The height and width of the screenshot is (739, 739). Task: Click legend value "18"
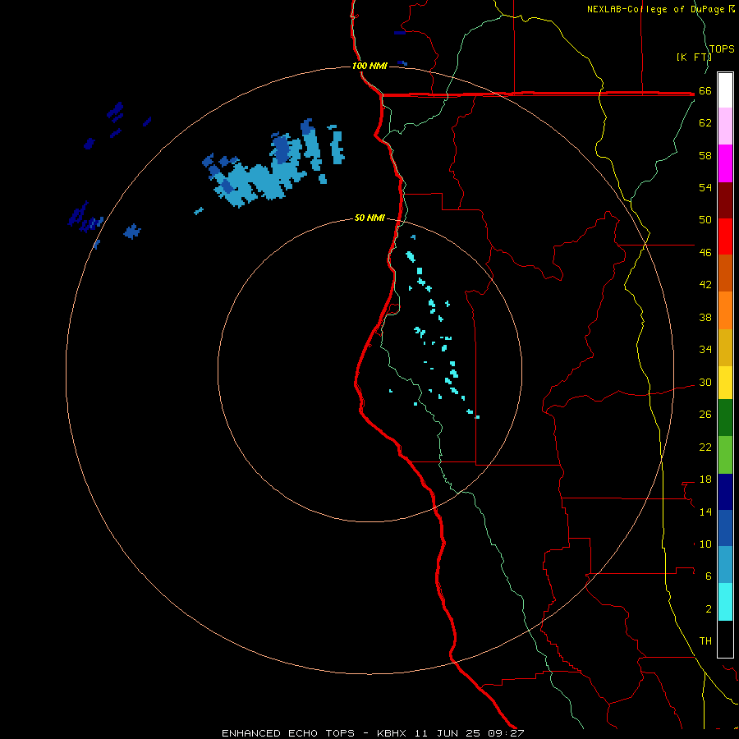pyautogui.click(x=705, y=480)
